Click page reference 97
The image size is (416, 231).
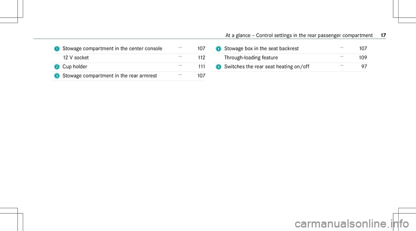click(x=364, y=67)
